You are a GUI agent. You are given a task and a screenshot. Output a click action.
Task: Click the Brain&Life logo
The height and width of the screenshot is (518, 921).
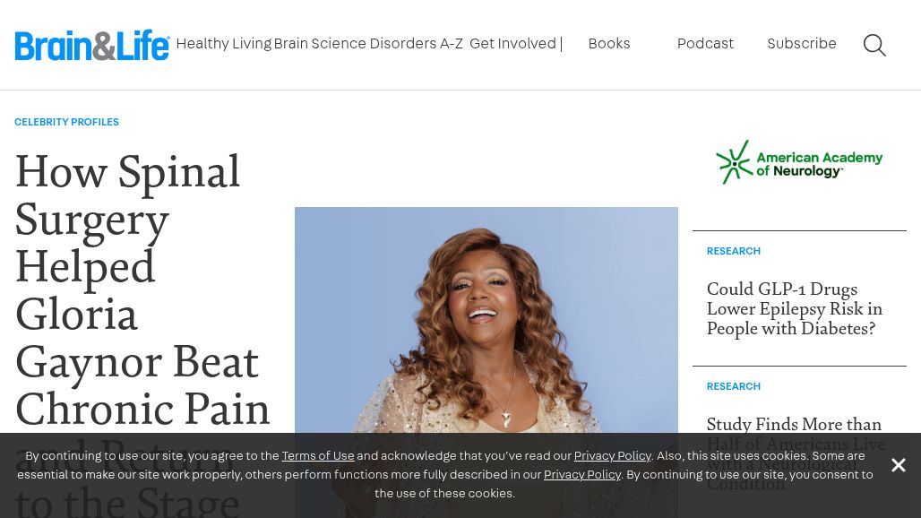92,45
